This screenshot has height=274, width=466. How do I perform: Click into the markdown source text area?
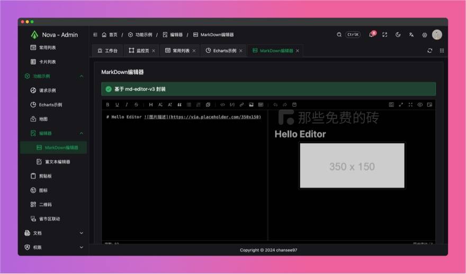pyautogui.click(x=184, y=175)
